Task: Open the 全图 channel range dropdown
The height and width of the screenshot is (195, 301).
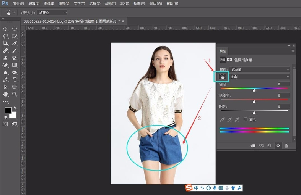Action: (x=260, y=77)
